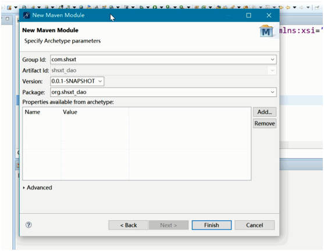Click the Eclipse forward navigation arrow in toolbar
The width and height of the screenshot is (324, 251).
[x=301, y=8]
